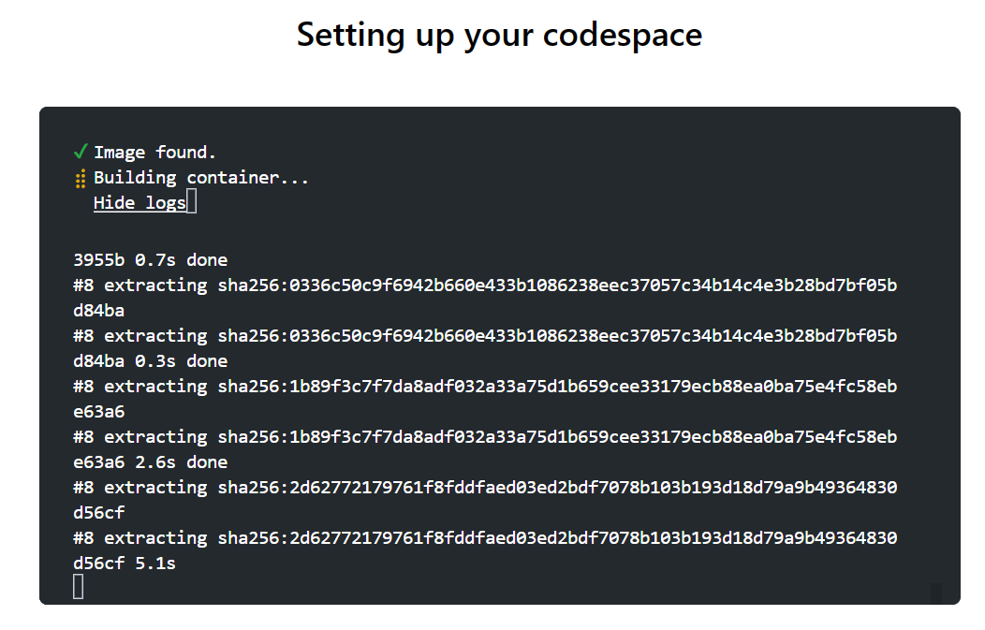Select the "Image found." status text
985x630 pixels.
[155, 153]
